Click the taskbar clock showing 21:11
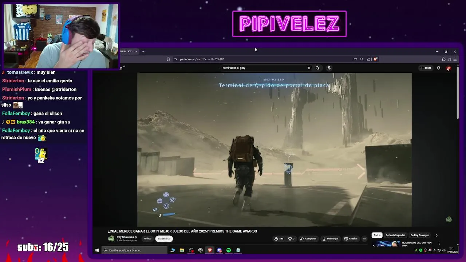466x262 pixels. pos(453,250)
